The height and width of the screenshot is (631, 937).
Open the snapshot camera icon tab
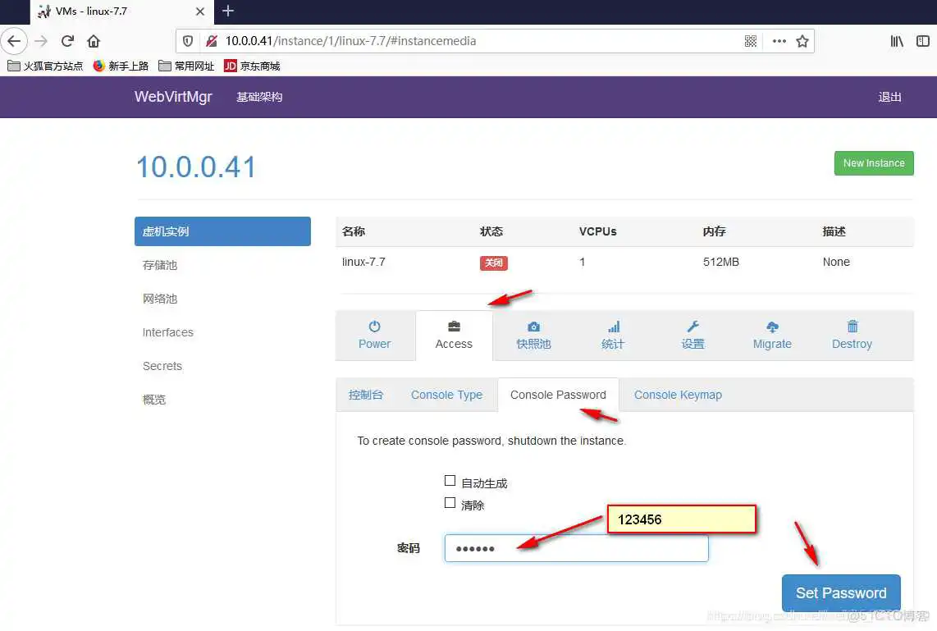[533, 335]
